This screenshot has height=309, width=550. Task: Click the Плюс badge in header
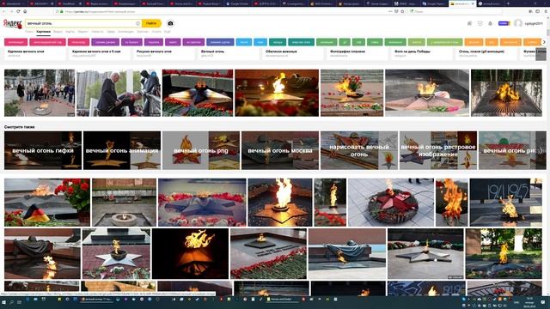pos(504,23)
